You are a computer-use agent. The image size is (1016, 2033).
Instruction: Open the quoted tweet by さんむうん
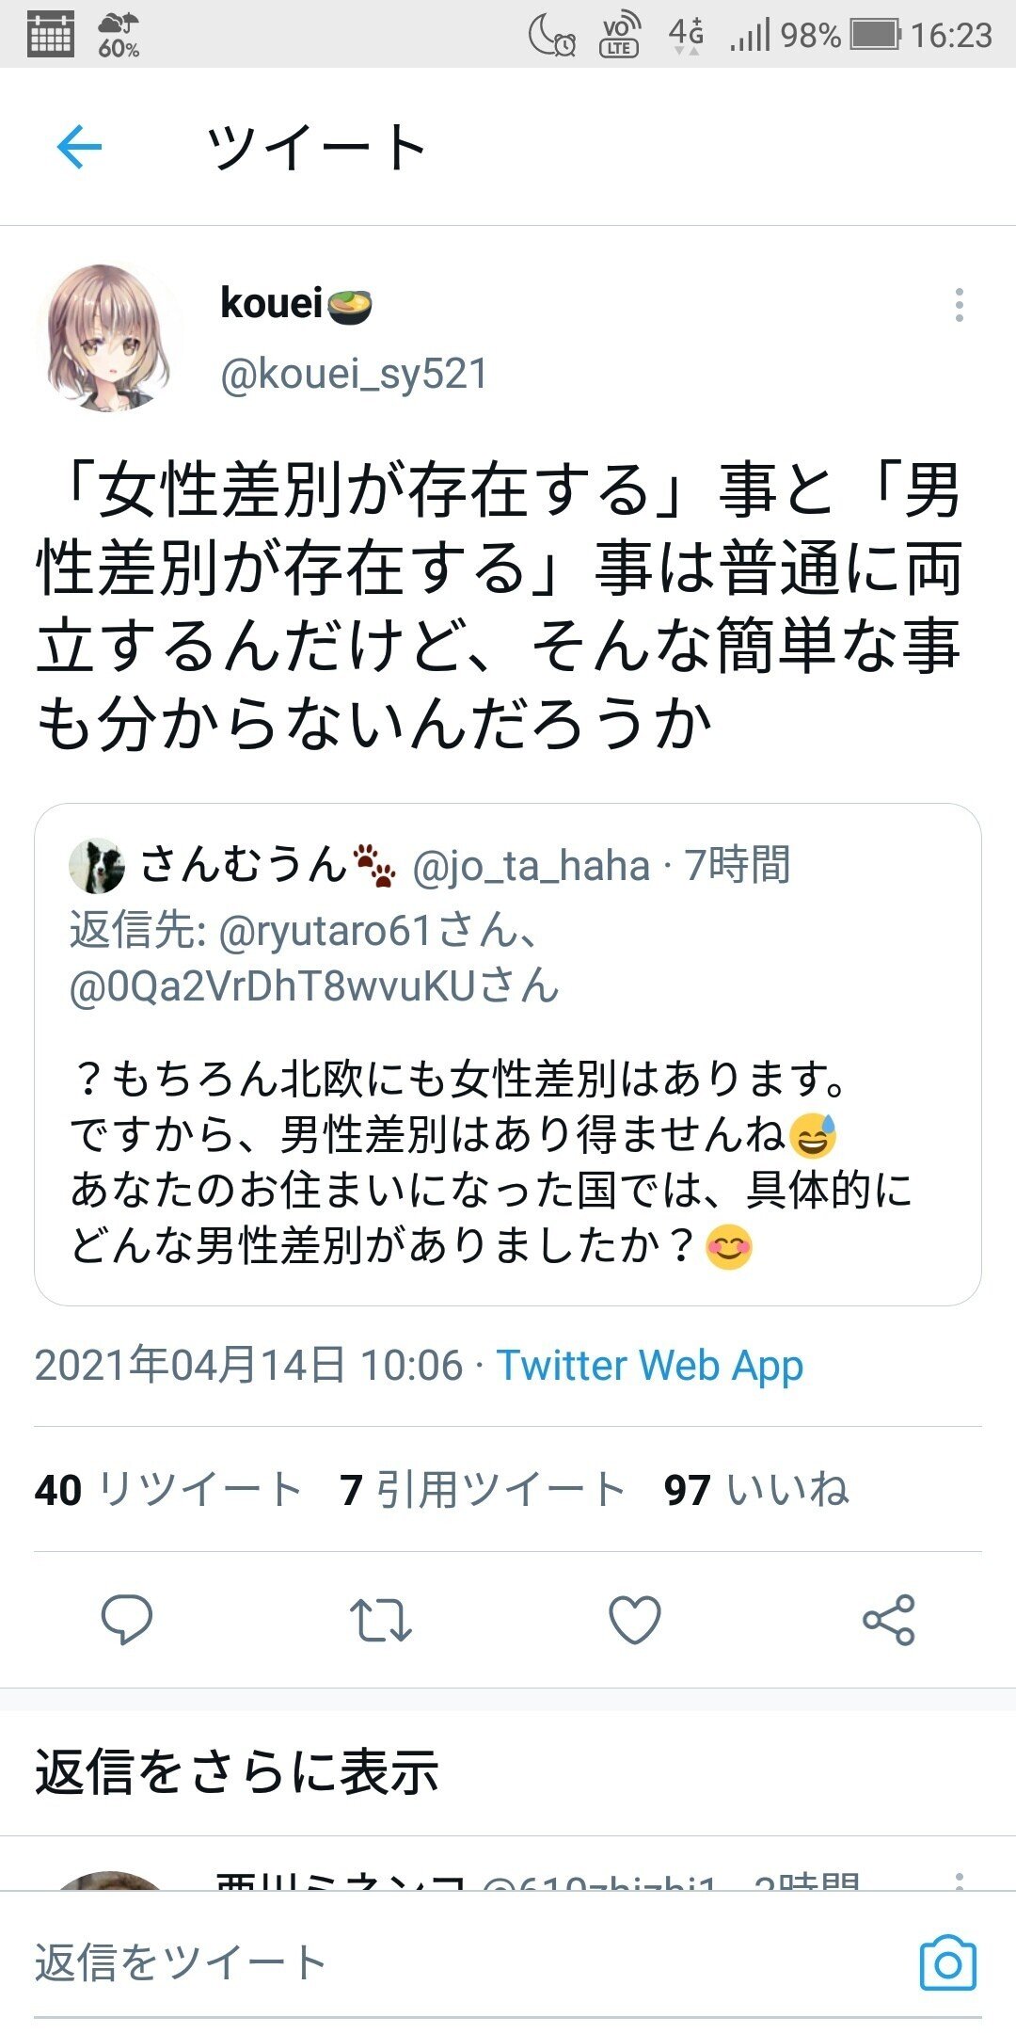[508, 1054]
